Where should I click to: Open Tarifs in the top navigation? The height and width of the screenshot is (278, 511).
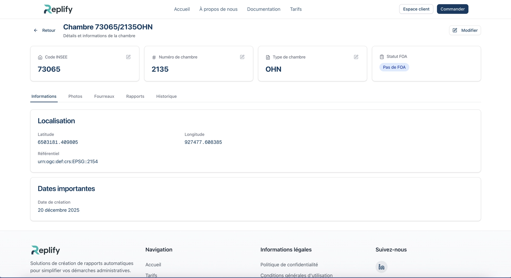tap(296, 9)
